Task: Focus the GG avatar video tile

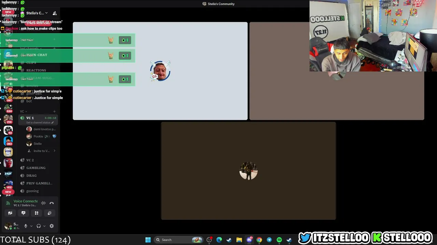Action: click(x=160, y=71)
